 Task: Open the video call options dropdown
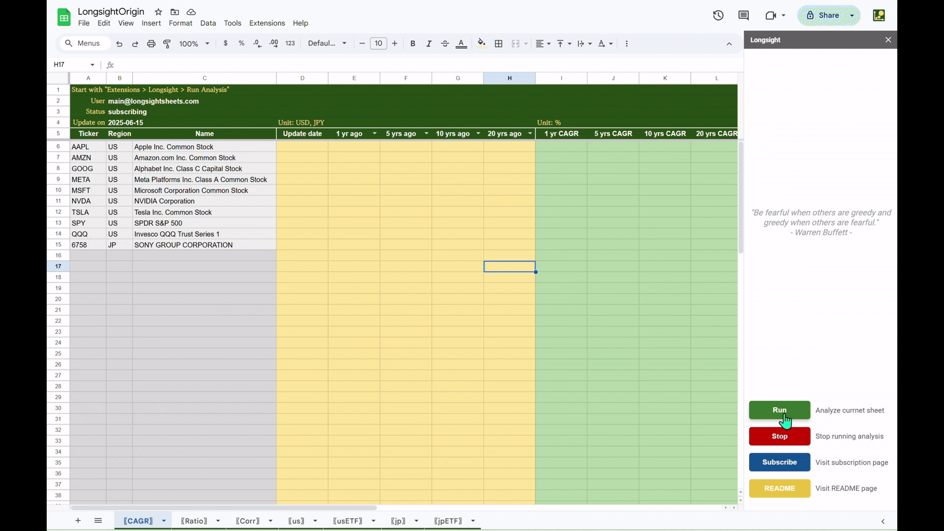pyautogui.click(x=784, y=15)
